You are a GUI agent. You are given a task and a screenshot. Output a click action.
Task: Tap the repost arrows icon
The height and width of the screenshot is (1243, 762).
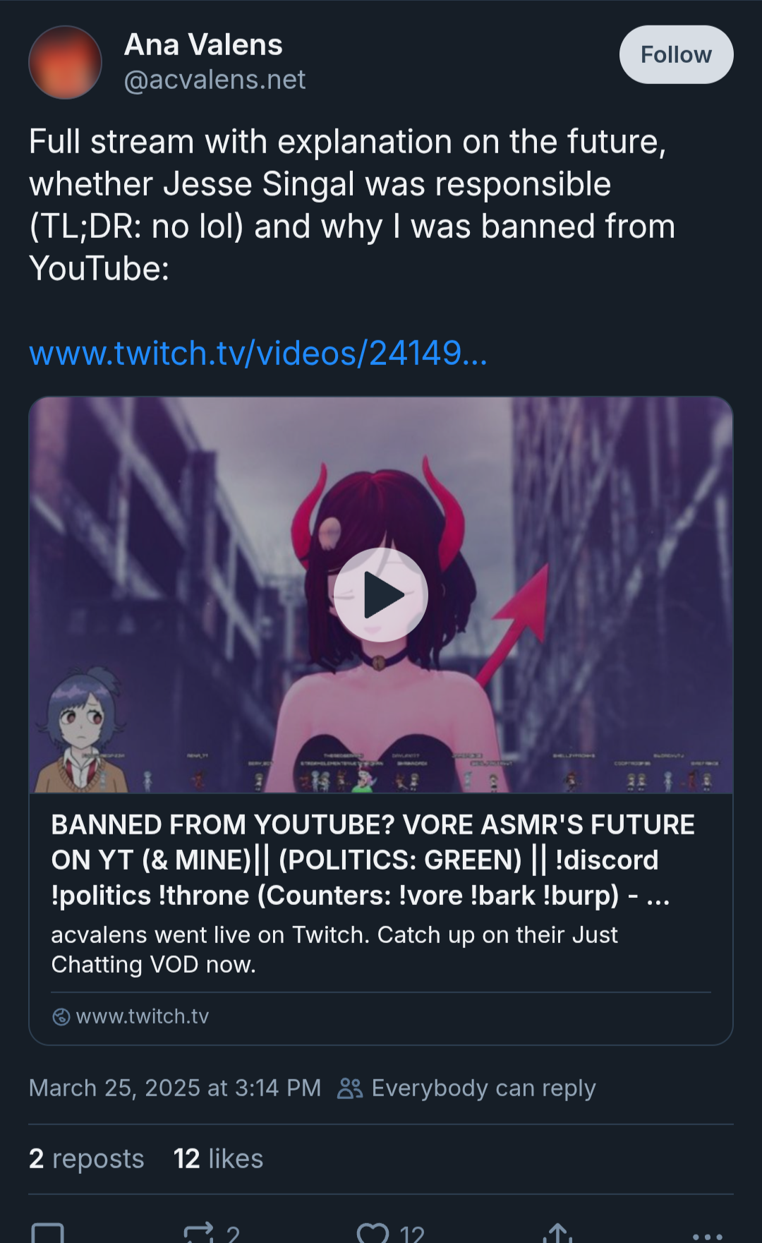click(198, 1232)
